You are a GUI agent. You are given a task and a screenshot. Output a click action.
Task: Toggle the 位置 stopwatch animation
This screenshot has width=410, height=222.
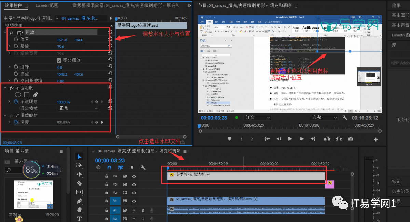[16, 40]
